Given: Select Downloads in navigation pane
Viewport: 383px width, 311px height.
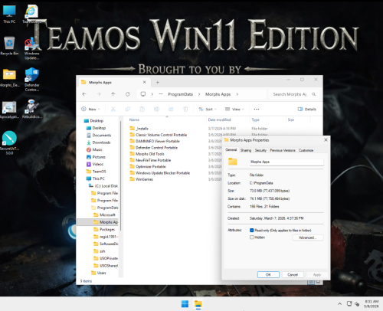Looking at the screenshot, I should (99, 142).
